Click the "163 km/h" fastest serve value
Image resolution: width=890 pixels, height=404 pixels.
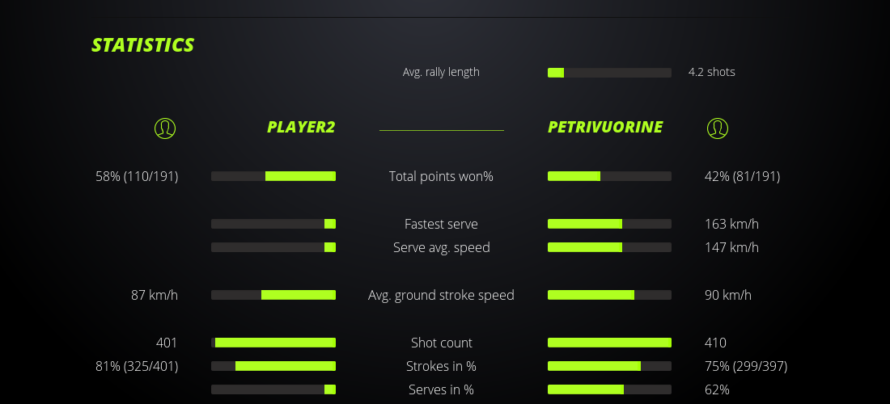point(731,224)
